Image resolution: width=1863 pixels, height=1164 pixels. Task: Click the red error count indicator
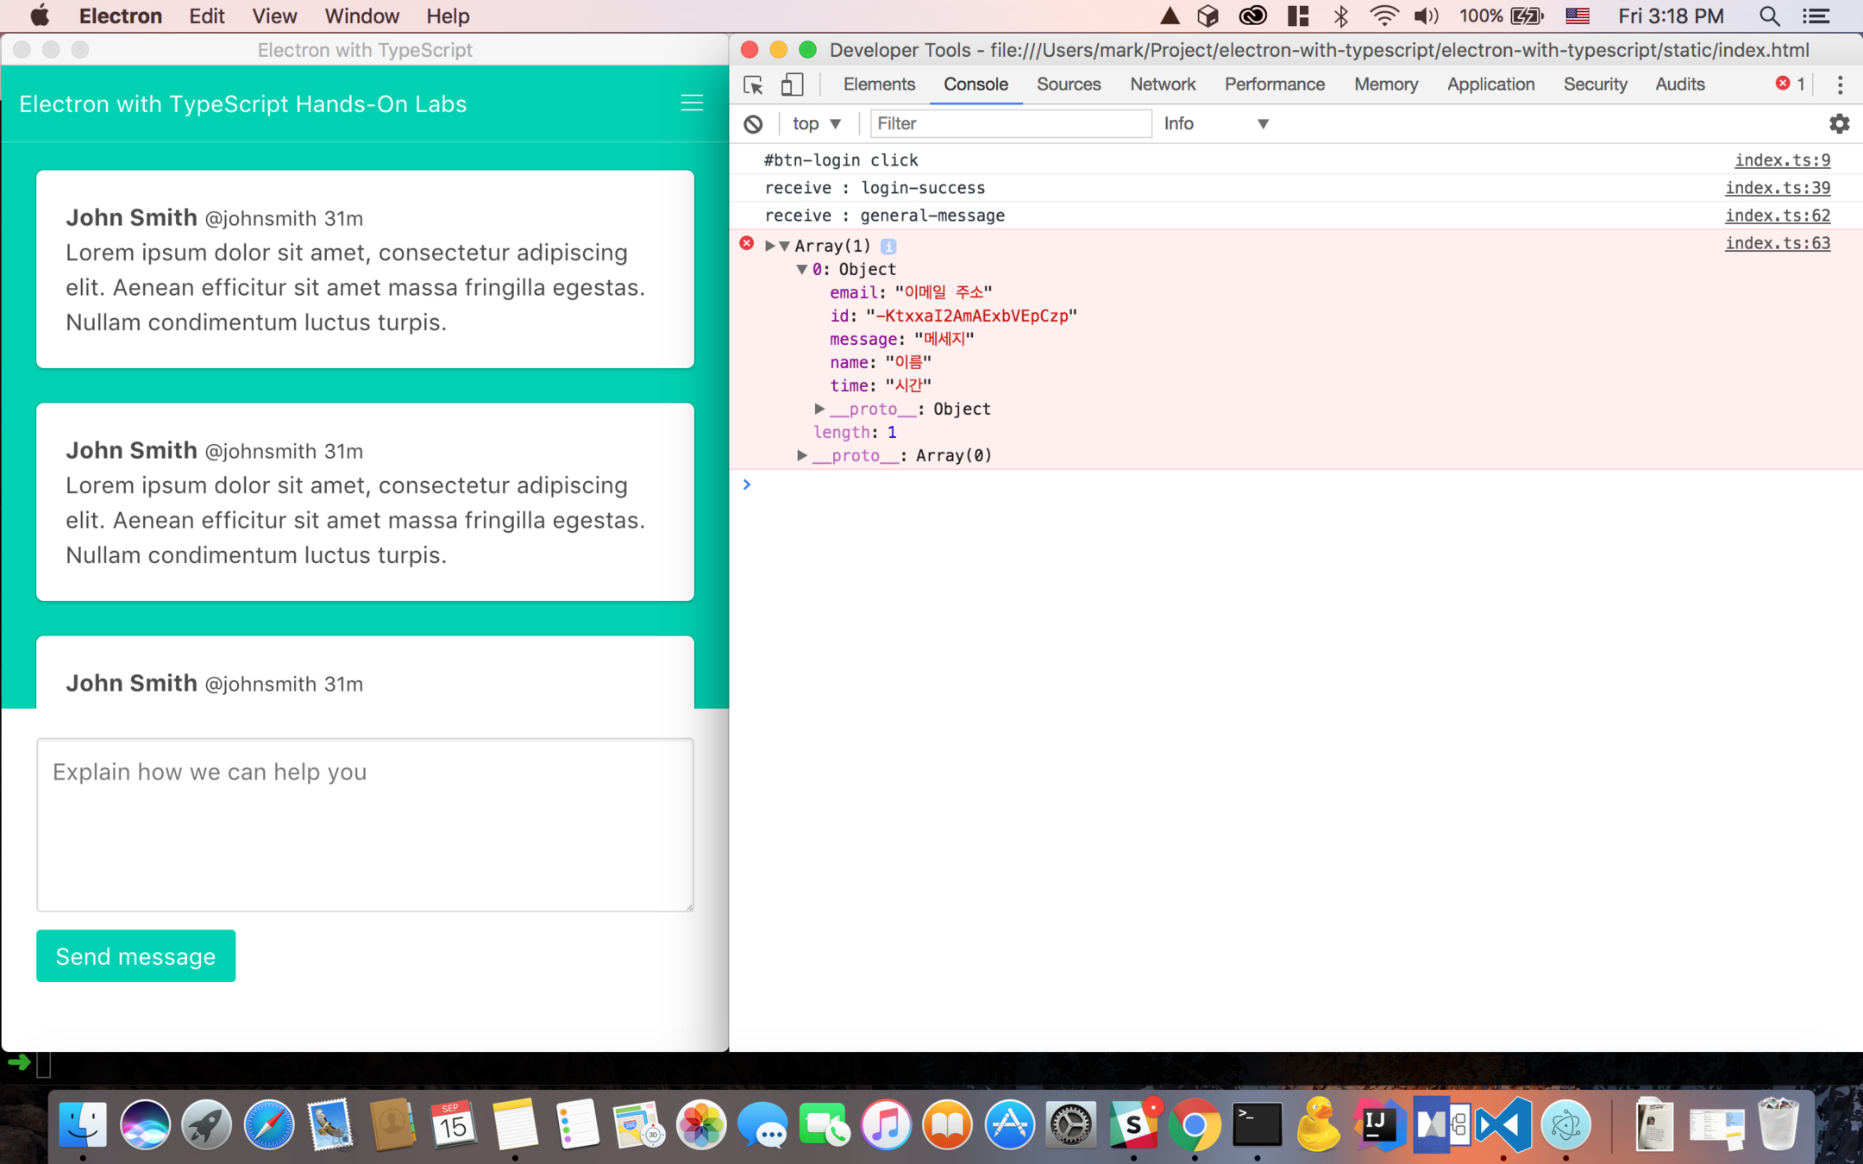point(1790,84)
